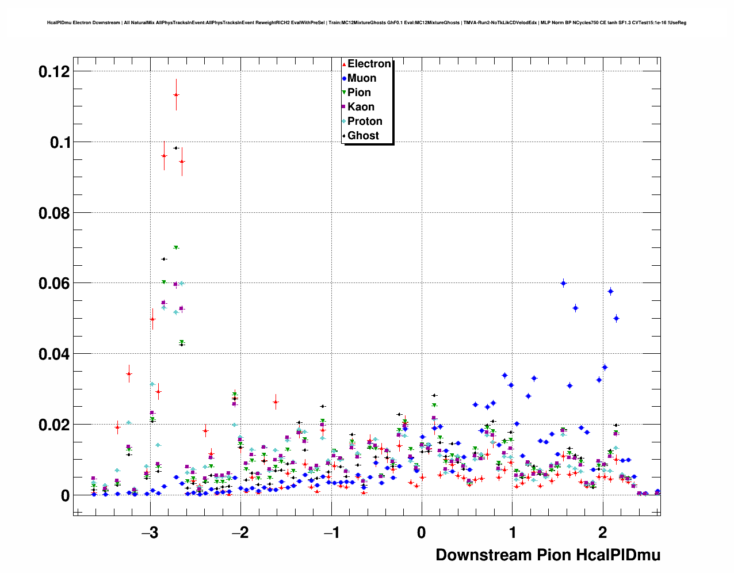
Task: Click the Pion legend label
Action: point(359,93)
